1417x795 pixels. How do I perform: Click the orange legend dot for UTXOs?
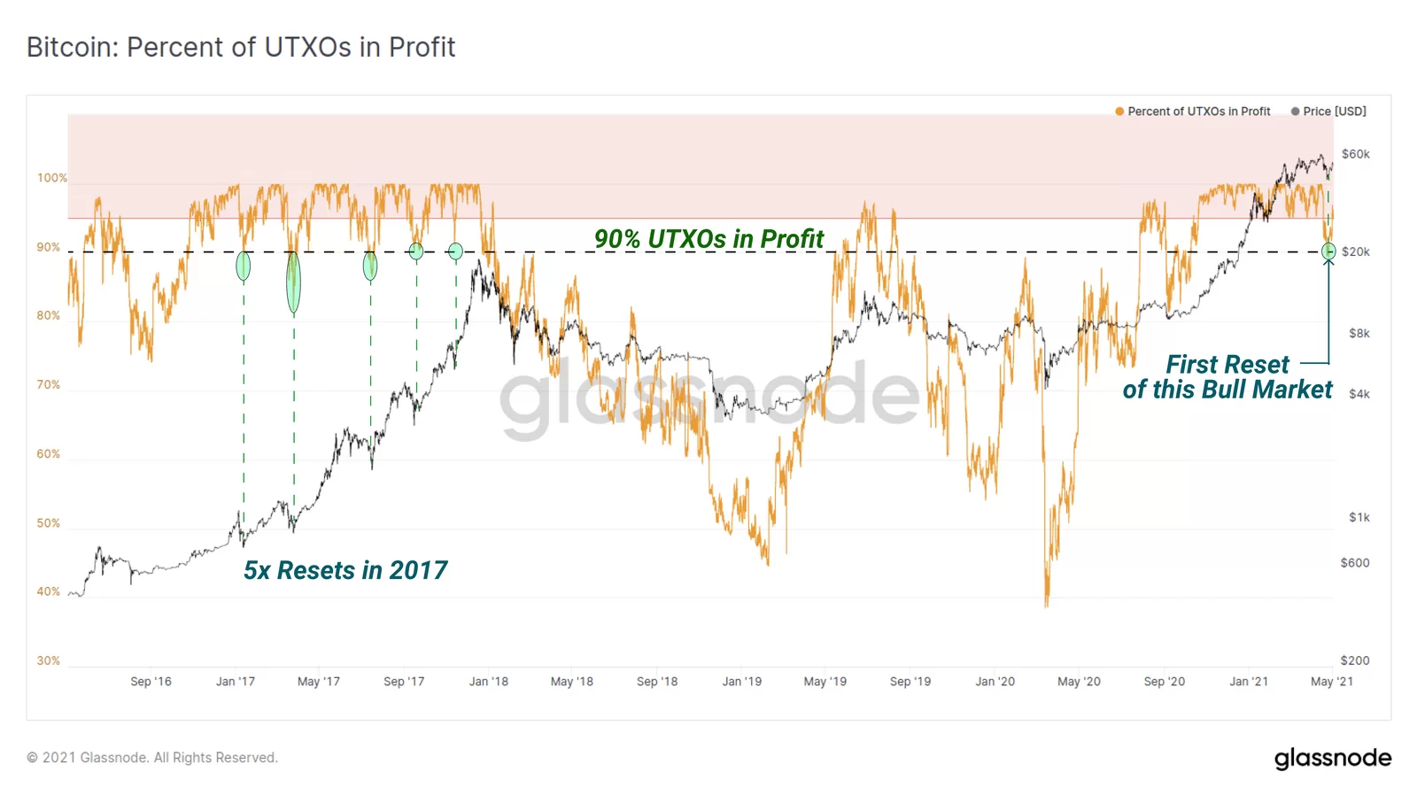click(x=1119, y=112)
